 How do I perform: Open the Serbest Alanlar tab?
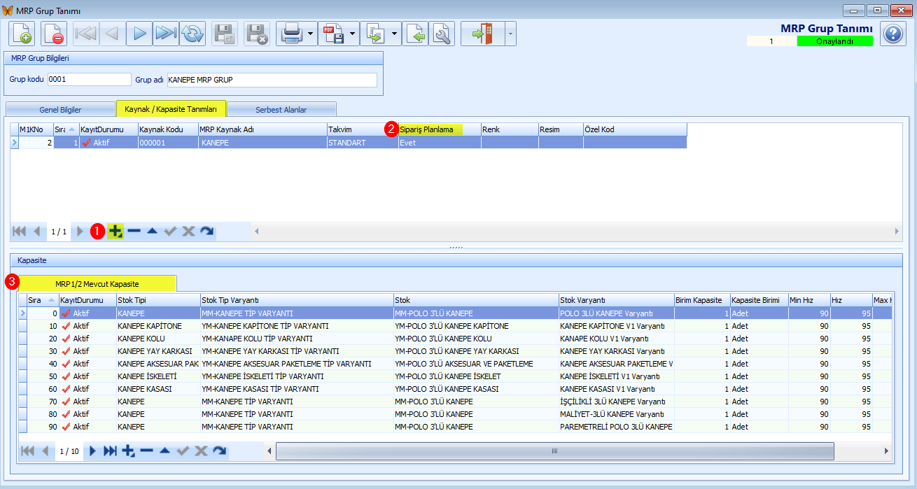pyautogui.click(x=282, y=109)
